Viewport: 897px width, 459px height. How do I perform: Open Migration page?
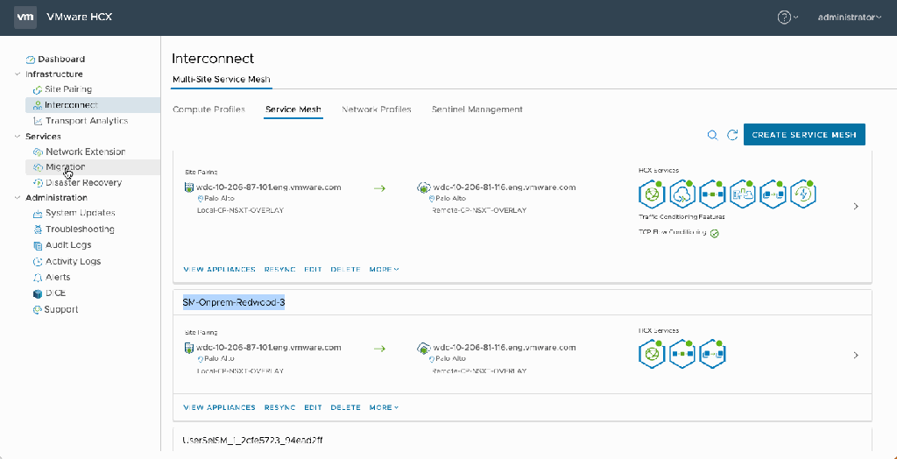(x=65, y=167)
